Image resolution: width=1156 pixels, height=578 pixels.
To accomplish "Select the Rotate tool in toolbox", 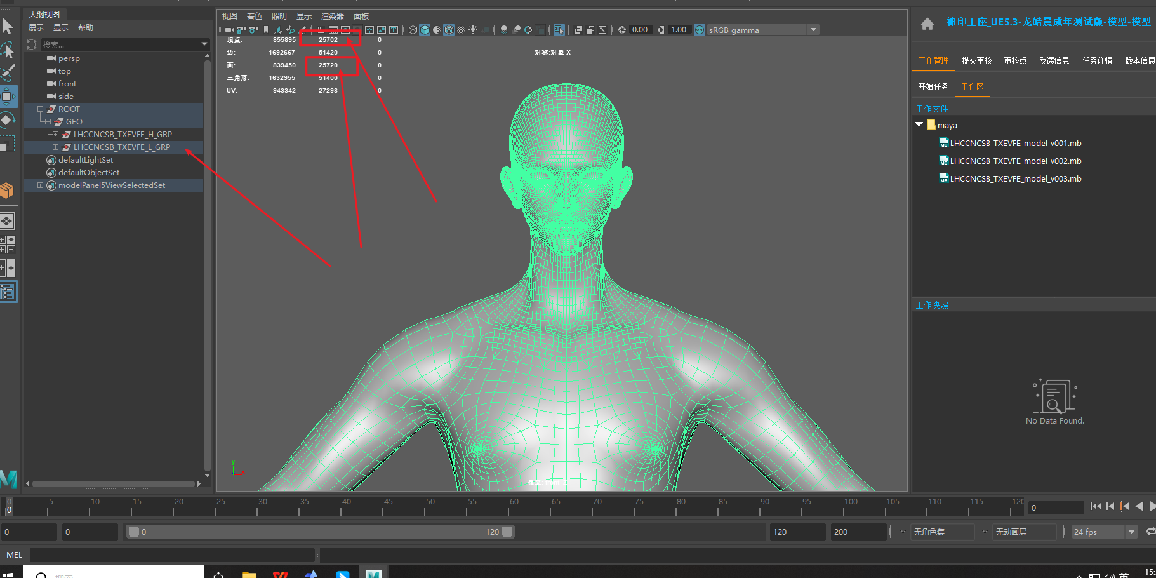I will coord(7,120).
